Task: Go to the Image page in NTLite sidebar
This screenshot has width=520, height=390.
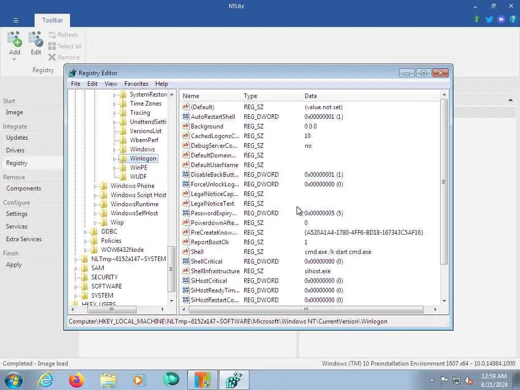Action: point(14,112)
